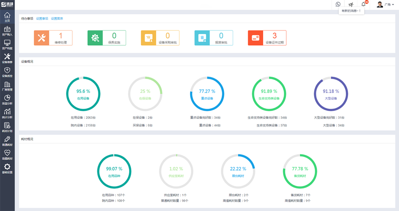This screenshot has height=211, width=399.
Task: Select 耗材计划 in the sidebar menu
Action: pyautogui.click(x=7, y=127)
